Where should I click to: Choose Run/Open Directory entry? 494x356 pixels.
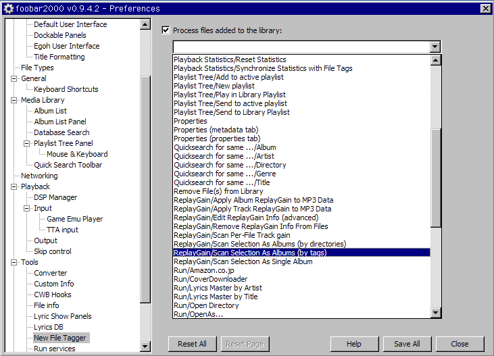[301, 305]
